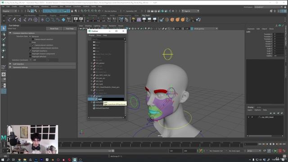Expand grp_GEO_Head_fps in Outliner
288x162 pixels.
pos(92,75)
